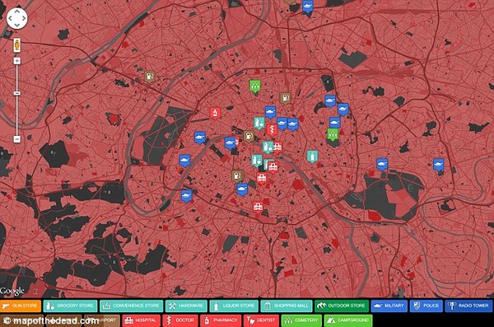Click the brown gas station marker on the far left

149,77
